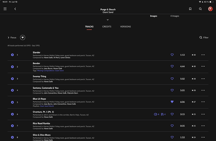Viewport: 216px width, 141px height.
Task: Open search with the magnifier icon
Action: pyautogui.click(x=200, y=9)
